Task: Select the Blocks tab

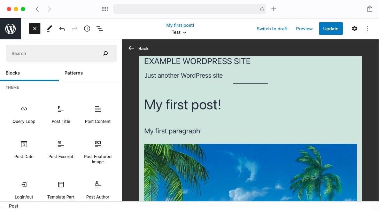Action: click(x=13, y=73)
